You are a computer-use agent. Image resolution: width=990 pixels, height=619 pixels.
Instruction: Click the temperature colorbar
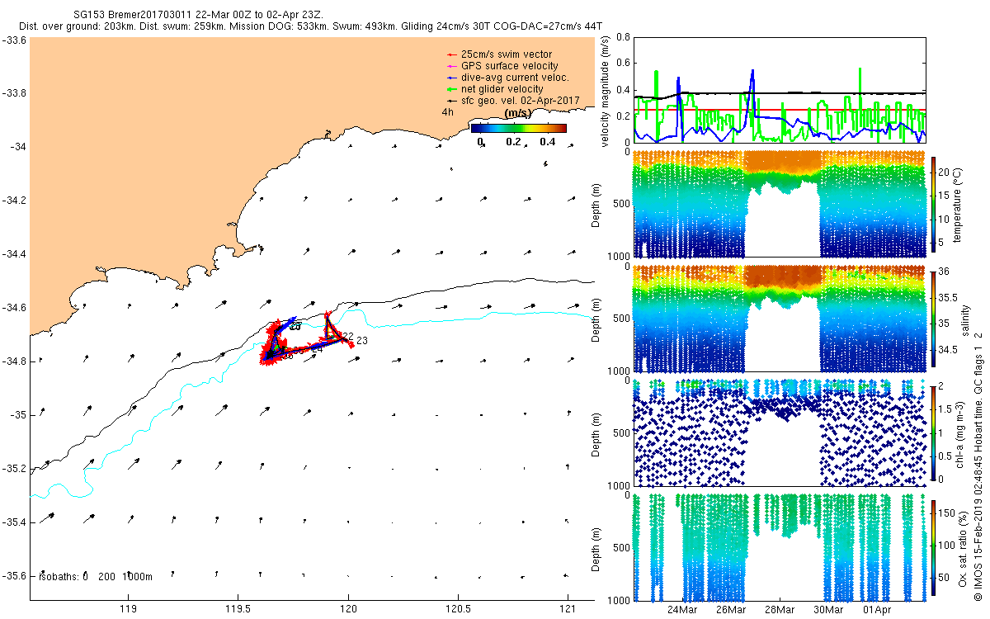coord(933,204)
